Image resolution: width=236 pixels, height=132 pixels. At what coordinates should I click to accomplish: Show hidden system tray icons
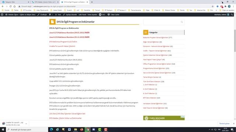209,129
